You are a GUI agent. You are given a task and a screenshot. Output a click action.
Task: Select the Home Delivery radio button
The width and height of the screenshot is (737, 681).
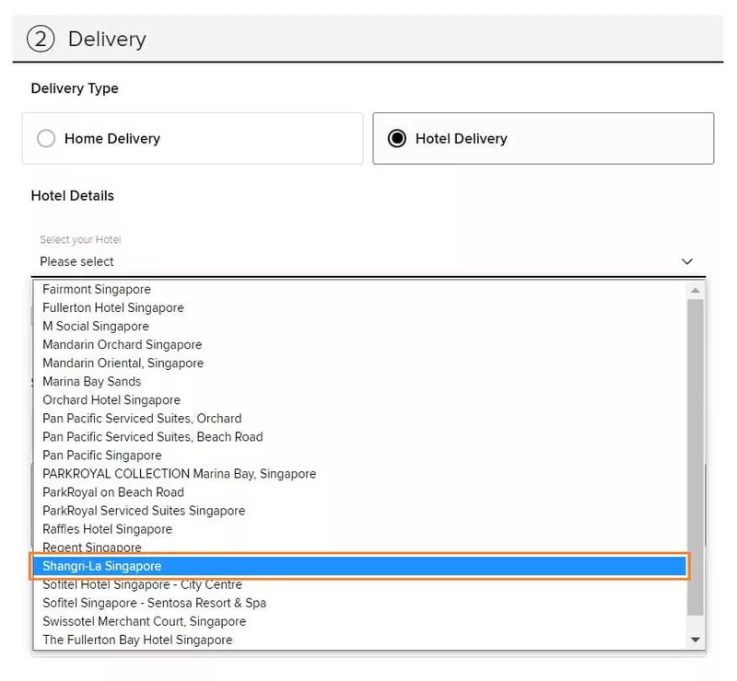(x=46, y=139)
